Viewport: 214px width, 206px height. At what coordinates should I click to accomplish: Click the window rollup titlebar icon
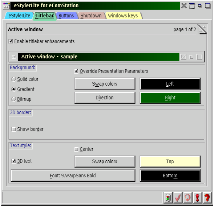pyautogui.click(x=192, y=6)
